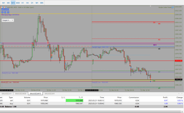Click the time 2023.03.21 10:00:13
This screenshot has width=184, height=113.
click(96, 100)
